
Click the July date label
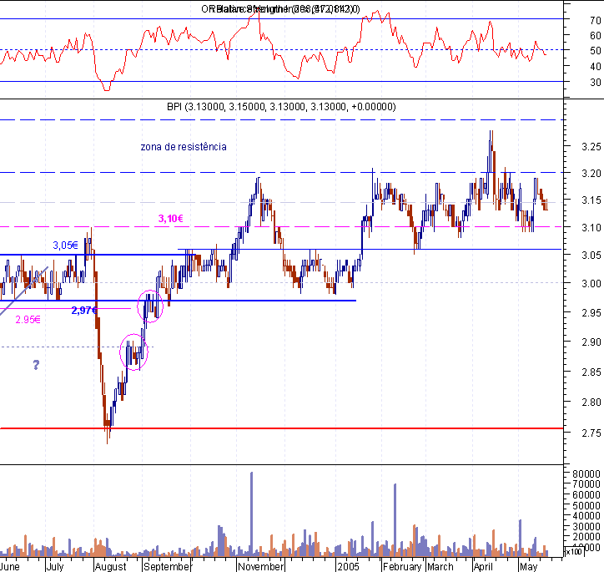click(x=55, y=567)
